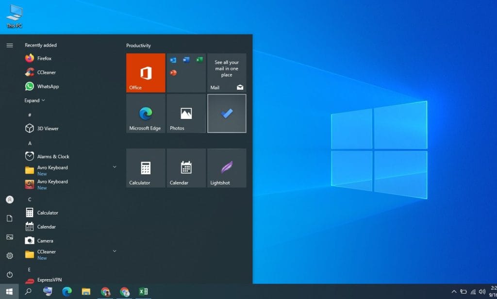Expand Start menu with hamburger icon
Image resolution: width=497 pixels, height=299 pixels.
(x=10, y=45)
